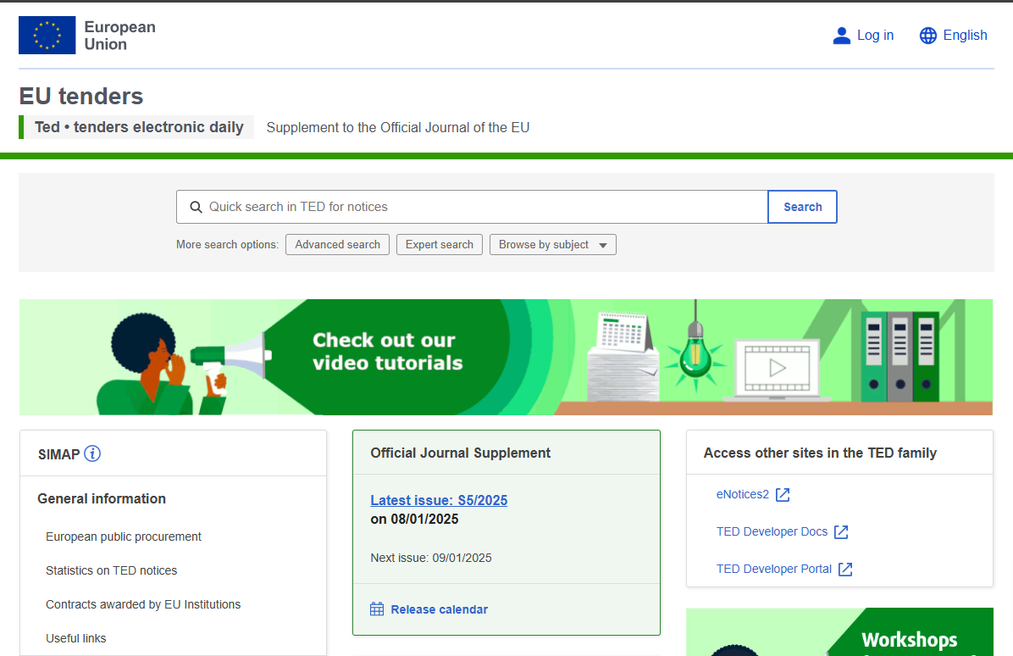Click the Official Journal Supplement heading
The image size is (1013, 656).
[x=460, y=453]
